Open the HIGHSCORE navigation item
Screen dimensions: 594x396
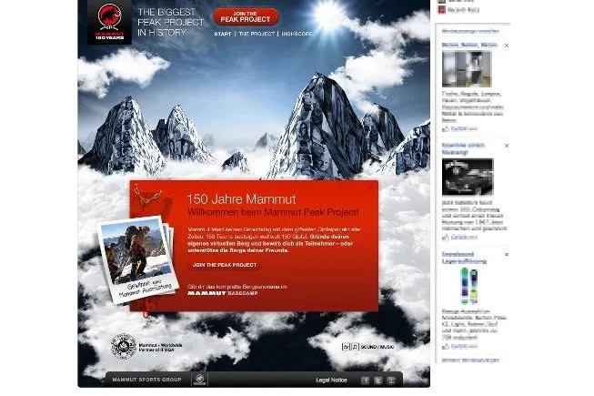click(x=297, y=34)
